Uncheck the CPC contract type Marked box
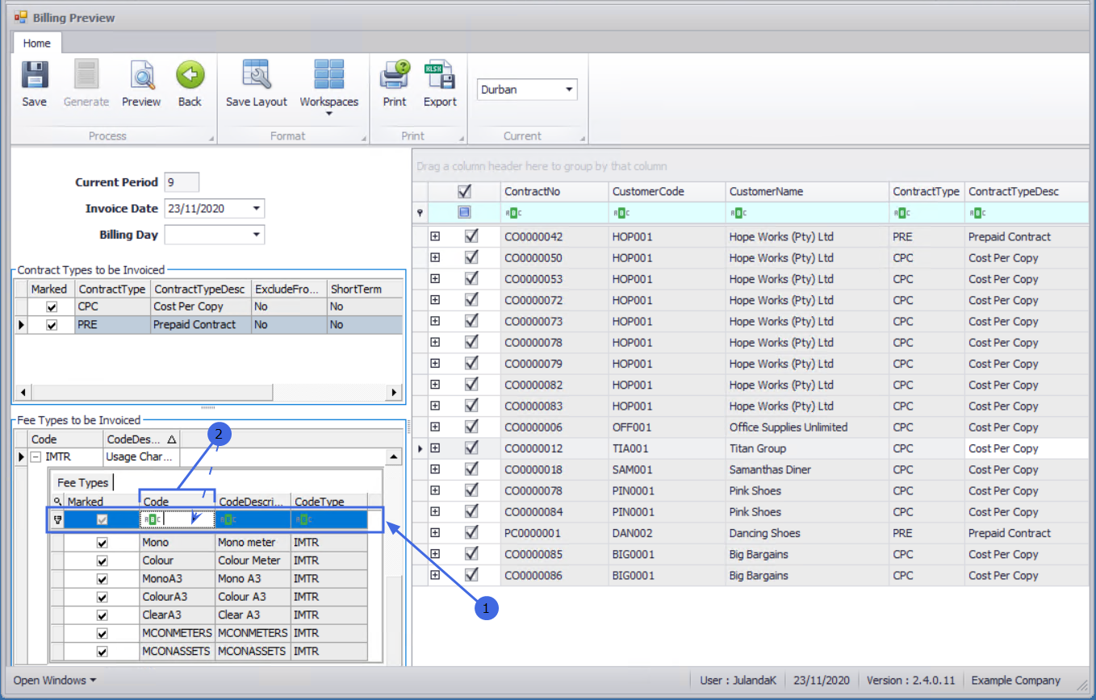The height and width of the screenshot is (700, 1096). (x=52, y=307)
